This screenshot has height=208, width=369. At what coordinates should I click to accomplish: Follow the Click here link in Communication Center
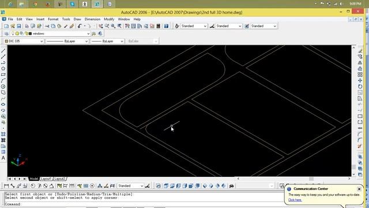tap(295, 200)
